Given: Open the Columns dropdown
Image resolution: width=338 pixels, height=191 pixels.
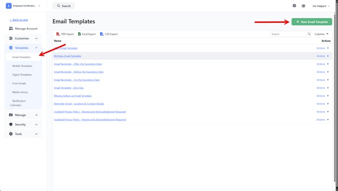Looking at the screenshot, I should pyautogui.click(x=321, y=34).
